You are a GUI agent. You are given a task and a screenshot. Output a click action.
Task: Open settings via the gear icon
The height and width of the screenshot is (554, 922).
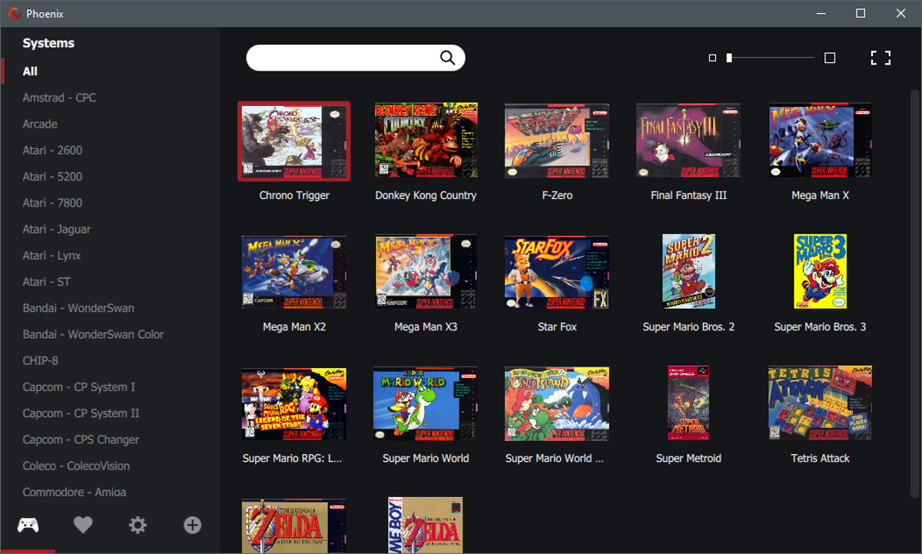coord(138,526)
